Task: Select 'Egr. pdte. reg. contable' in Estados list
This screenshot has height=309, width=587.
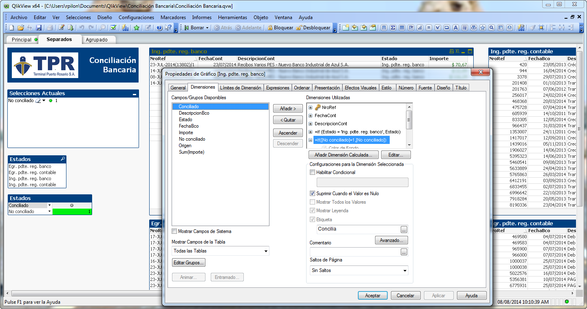Action: tap(37, 172)
